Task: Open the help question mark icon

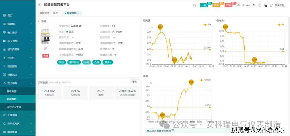Action: [x=260, y=5]
